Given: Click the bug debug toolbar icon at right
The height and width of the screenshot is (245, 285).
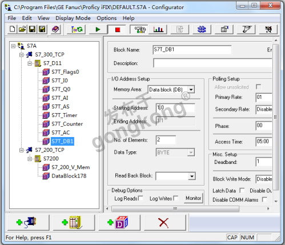Looking at the screenshot, I should click(268, 29).
